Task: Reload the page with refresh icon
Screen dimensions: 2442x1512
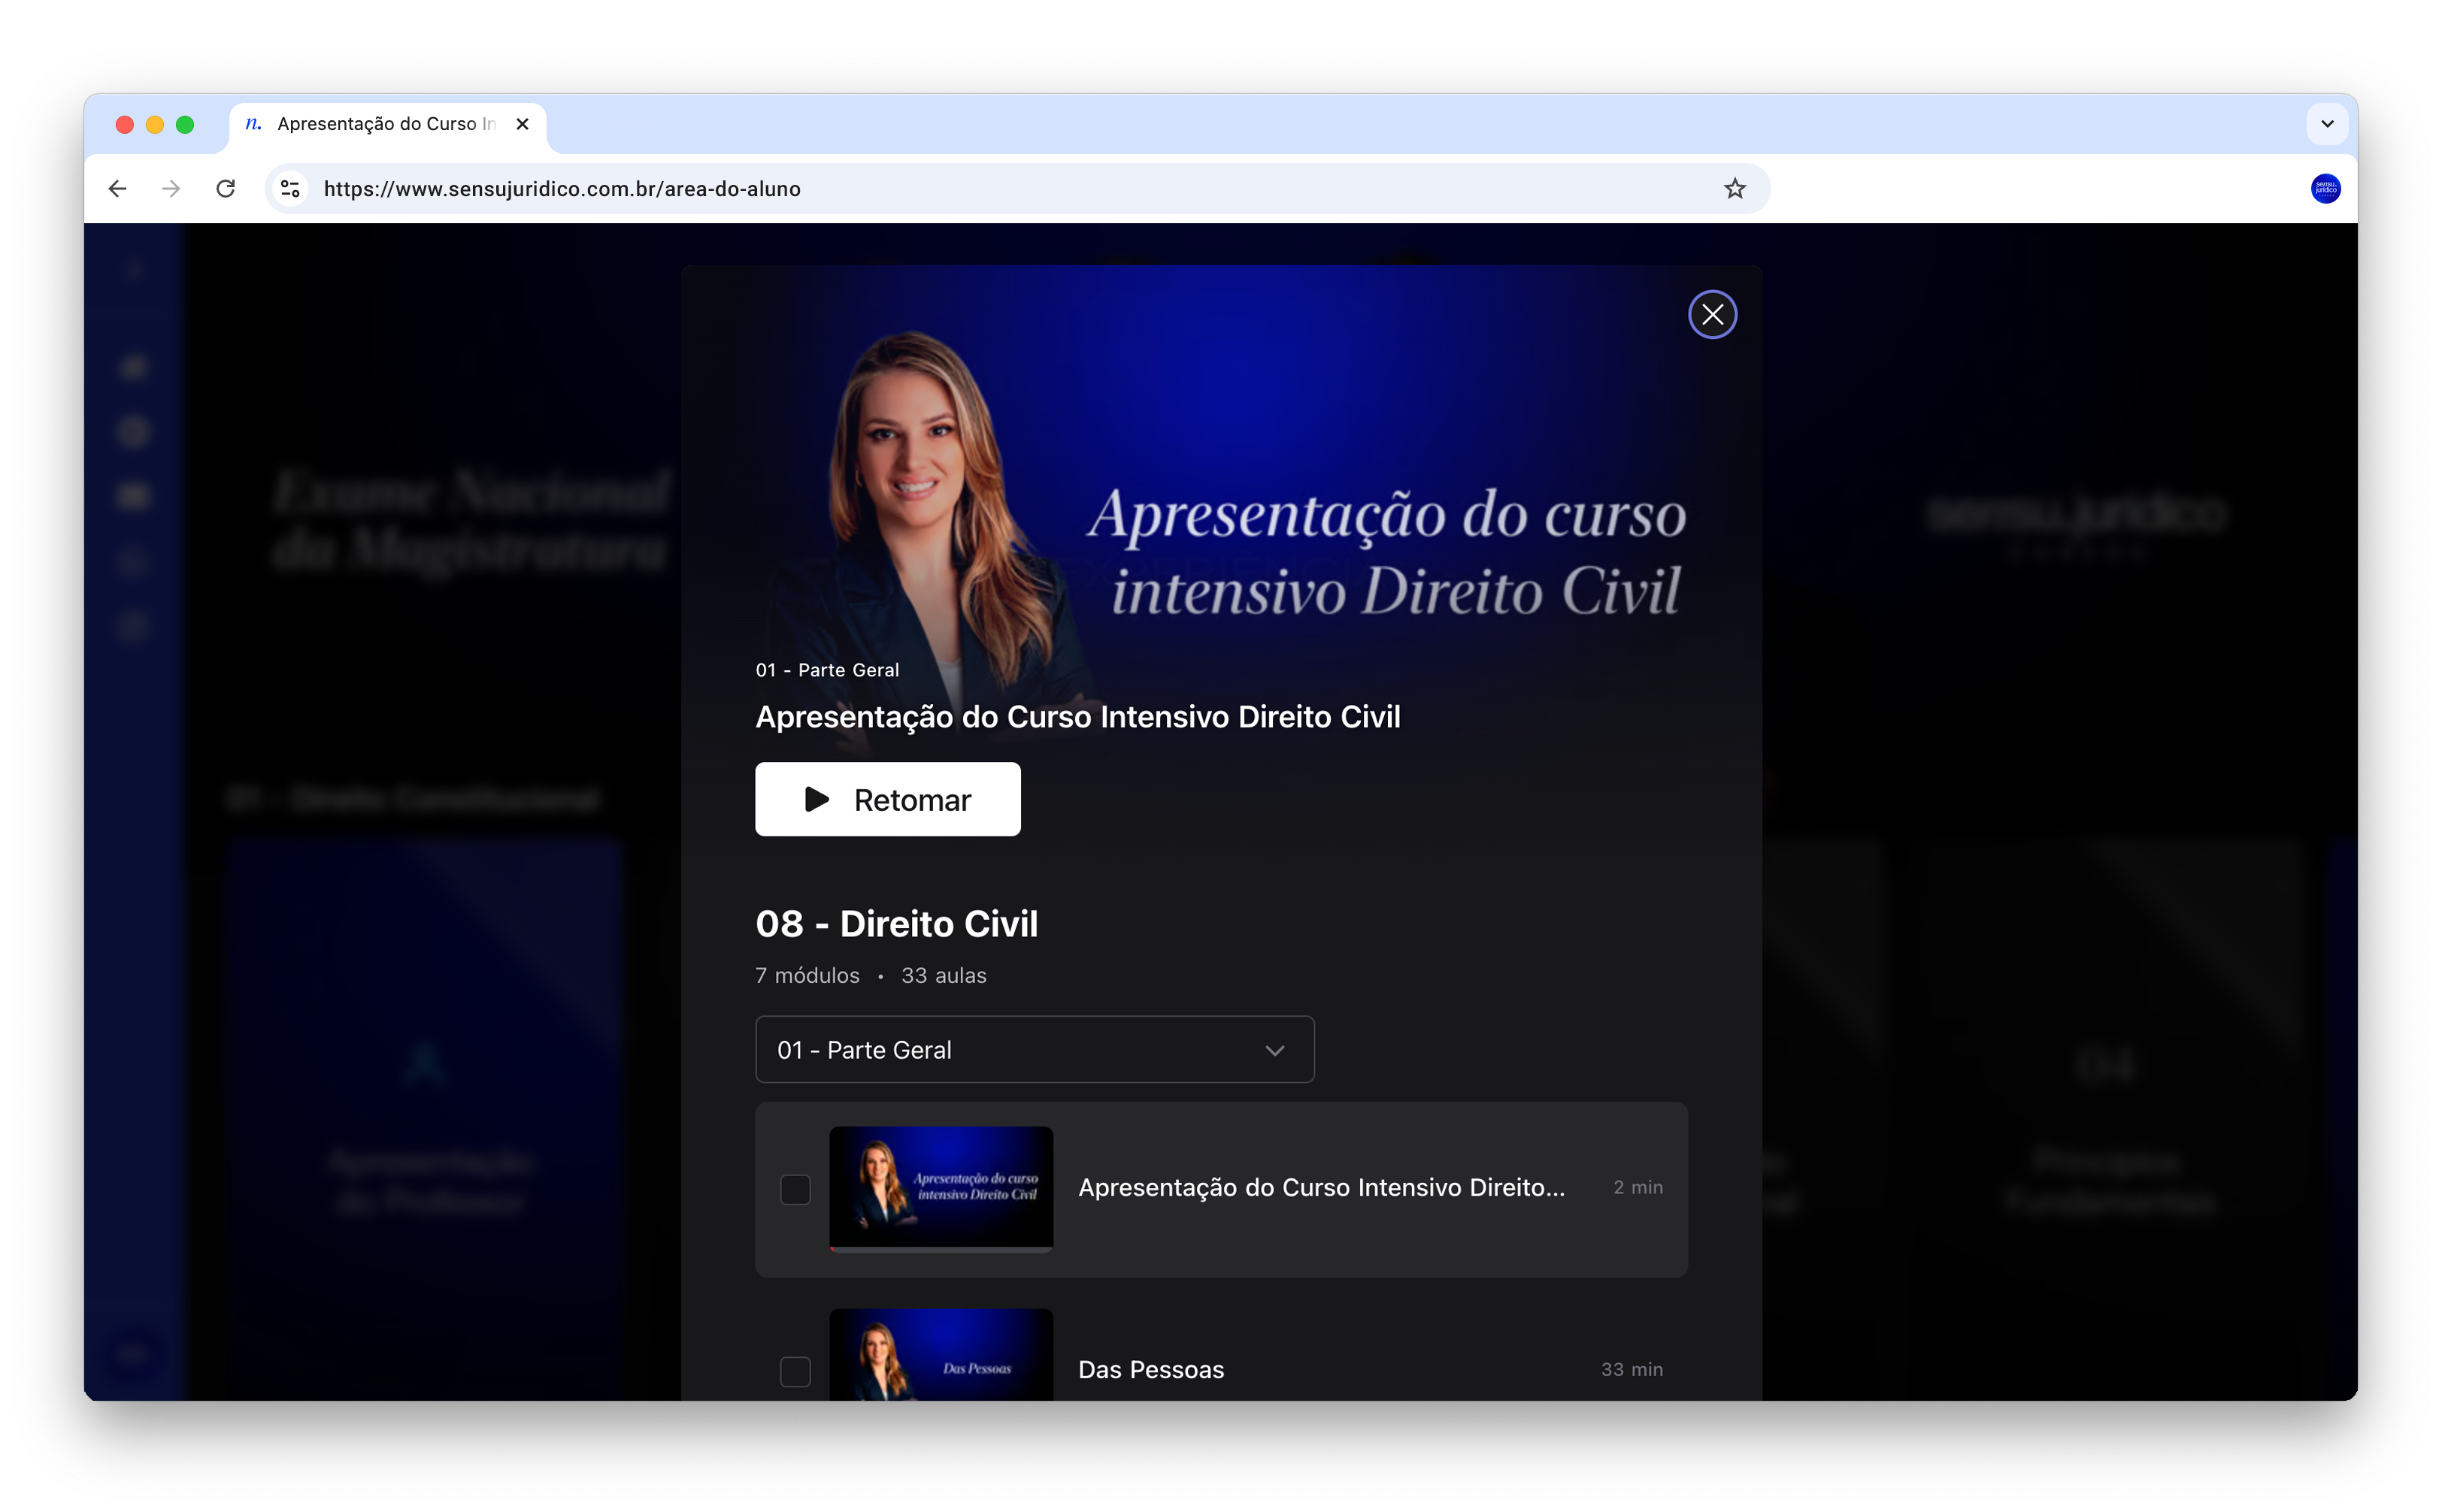Action: click(x=226, y=189)
